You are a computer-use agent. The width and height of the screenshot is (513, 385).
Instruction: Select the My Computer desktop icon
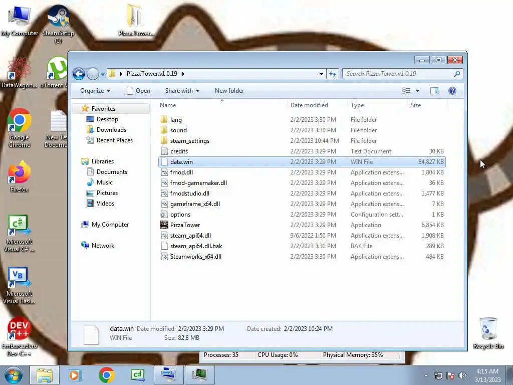coord(19,21)
